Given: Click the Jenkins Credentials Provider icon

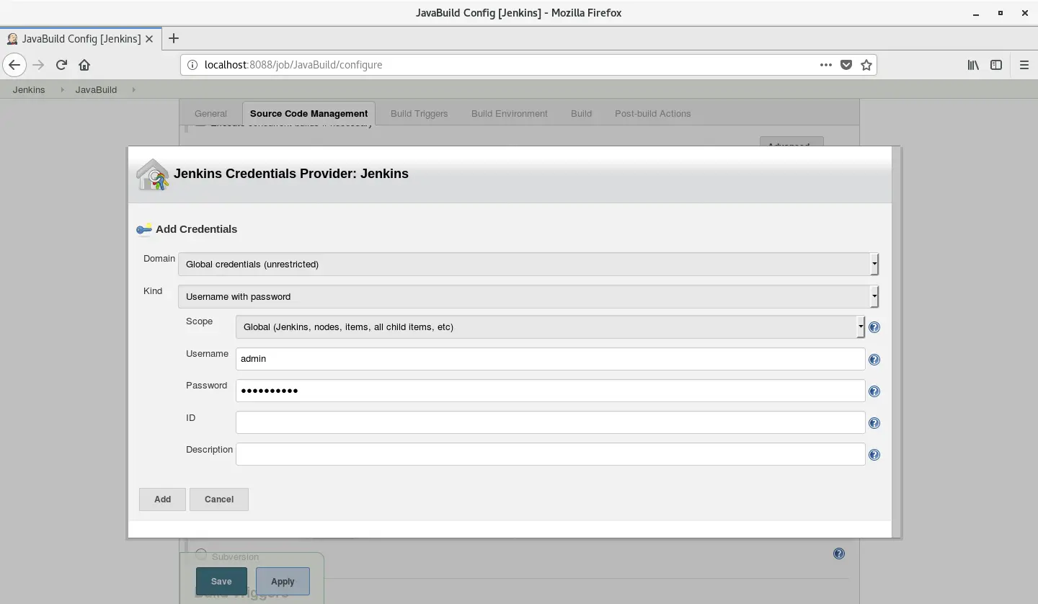Looking at the screenshot, I should pyautogui.click(x=153, y=174).
